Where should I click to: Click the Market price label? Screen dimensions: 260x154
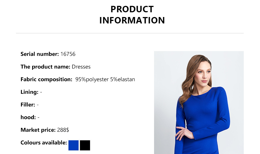coord(38,130)
